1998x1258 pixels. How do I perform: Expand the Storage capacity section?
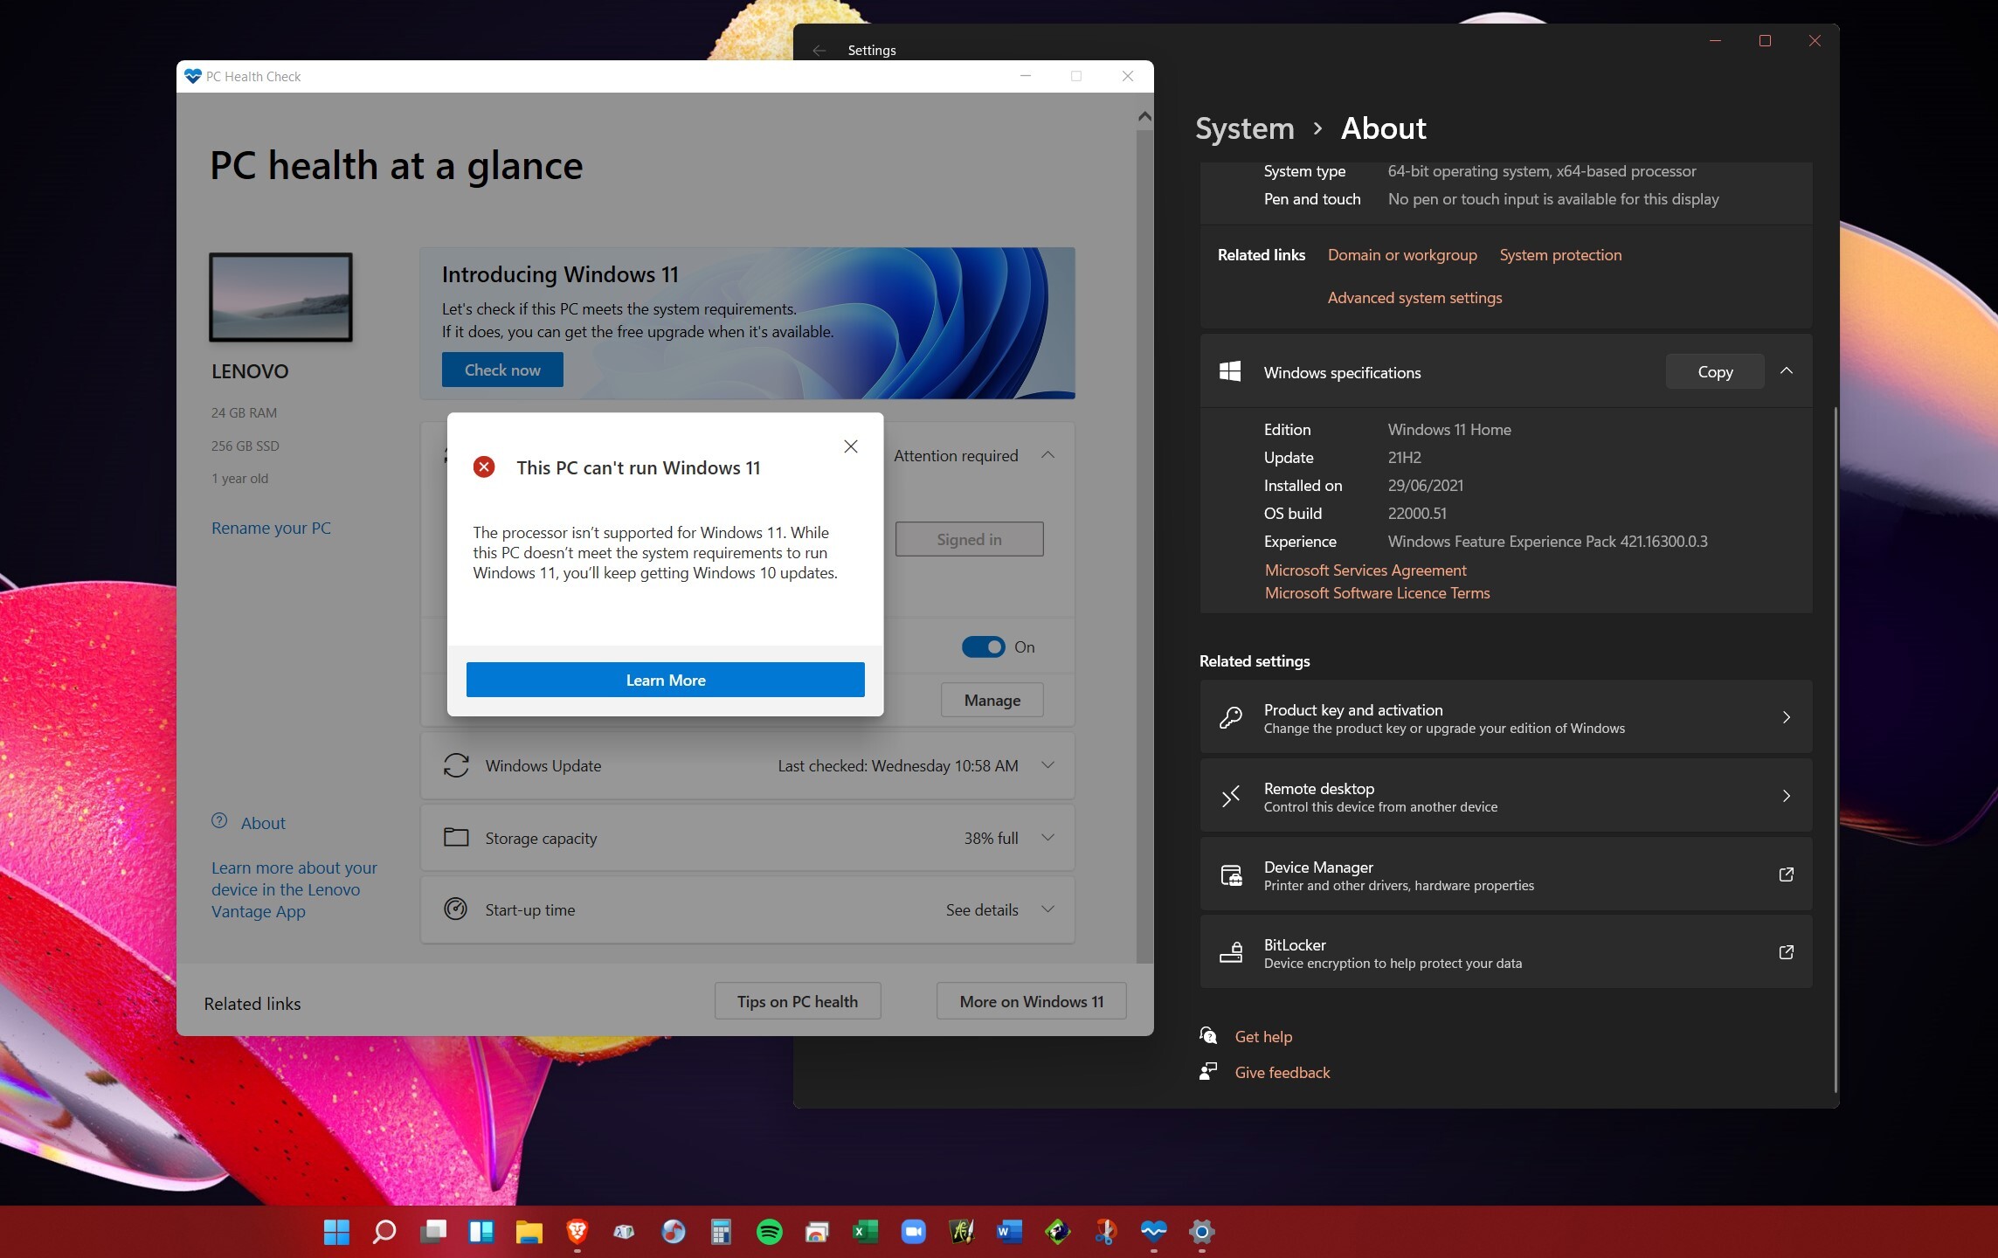(x=1047, y=837)
